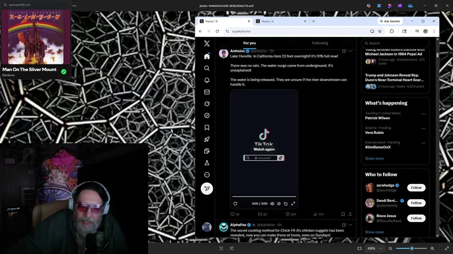Replay the TikTok video
Image resolution: width=453 pixels, height=254 pixels.
pyautogui.click(x=235, y=204)
